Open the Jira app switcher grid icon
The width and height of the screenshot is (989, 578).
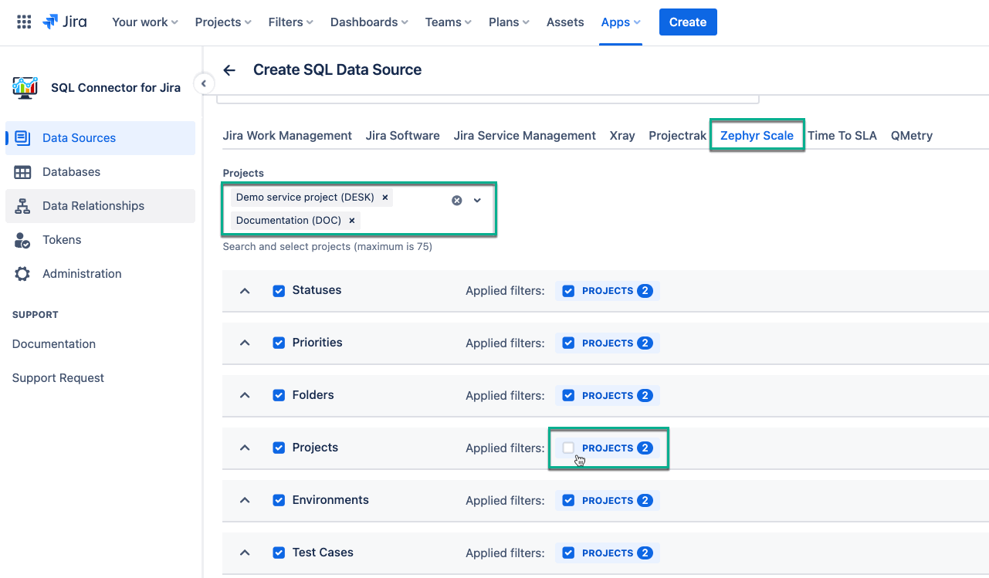(23, 21)
